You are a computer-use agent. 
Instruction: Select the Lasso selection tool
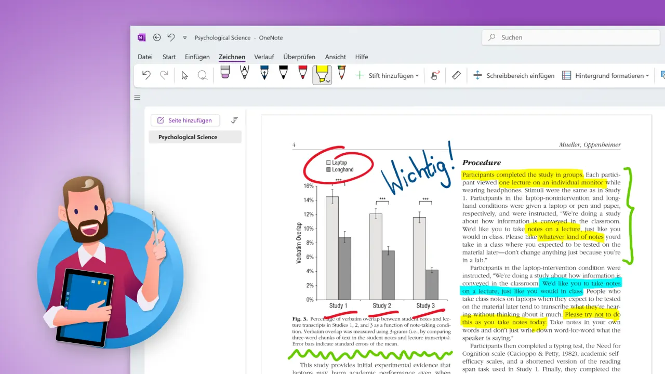(203, 75)
